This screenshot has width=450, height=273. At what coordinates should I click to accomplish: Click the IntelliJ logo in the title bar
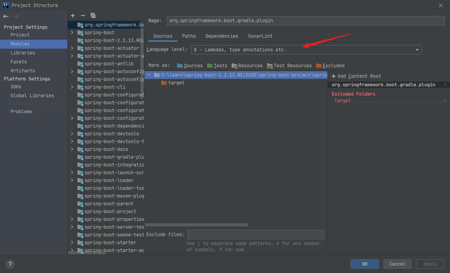(6, 5)
